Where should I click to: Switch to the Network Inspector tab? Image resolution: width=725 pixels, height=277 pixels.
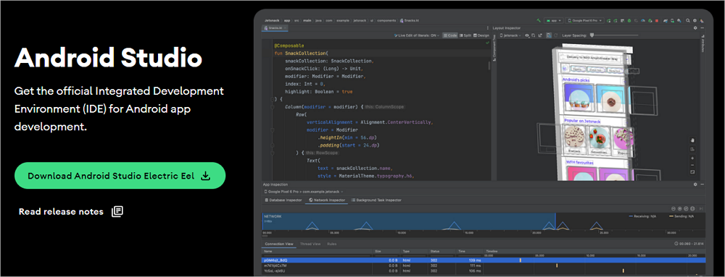(327, 200)
